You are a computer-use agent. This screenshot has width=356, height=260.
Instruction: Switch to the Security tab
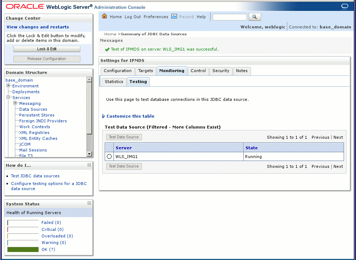pyautogui.click(x=221, y=71)
